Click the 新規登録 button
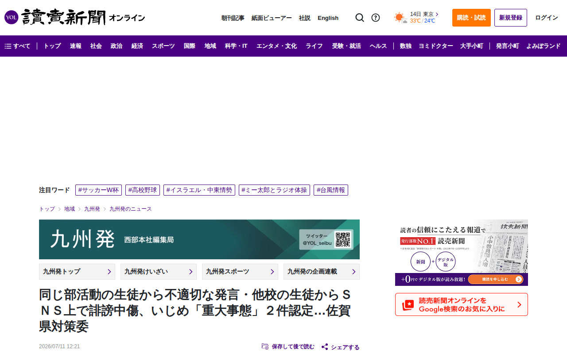 point(511,18)
